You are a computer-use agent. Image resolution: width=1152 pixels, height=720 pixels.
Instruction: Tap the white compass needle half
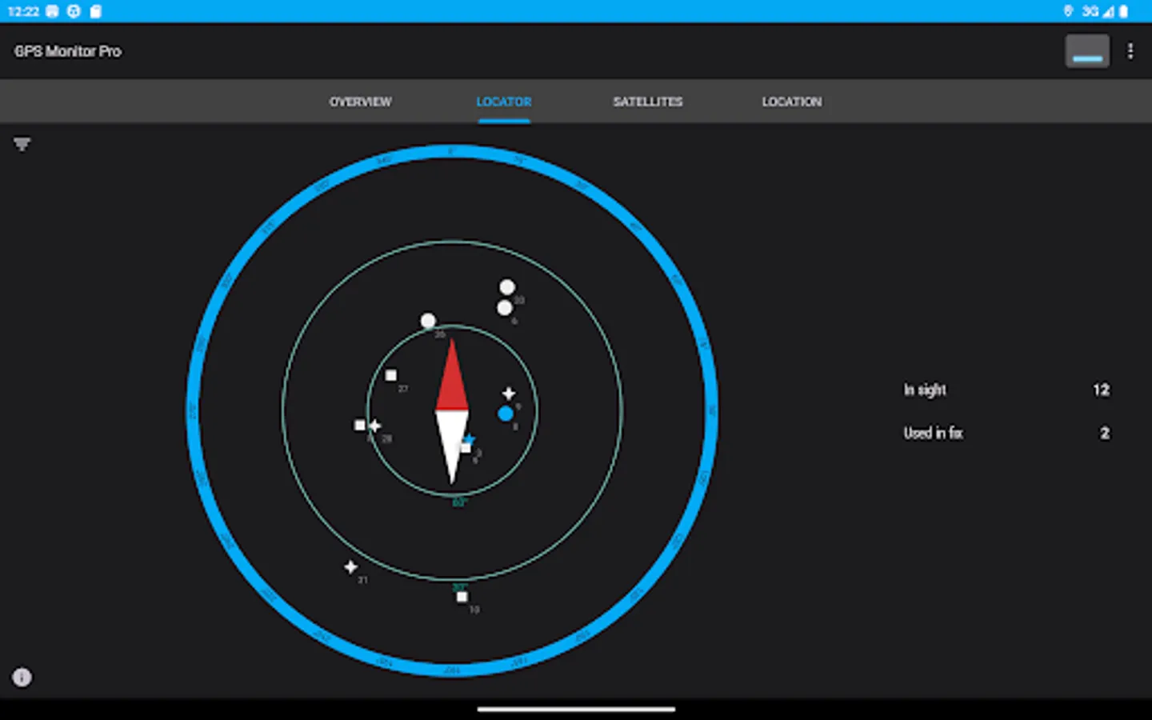coord(452,446)
